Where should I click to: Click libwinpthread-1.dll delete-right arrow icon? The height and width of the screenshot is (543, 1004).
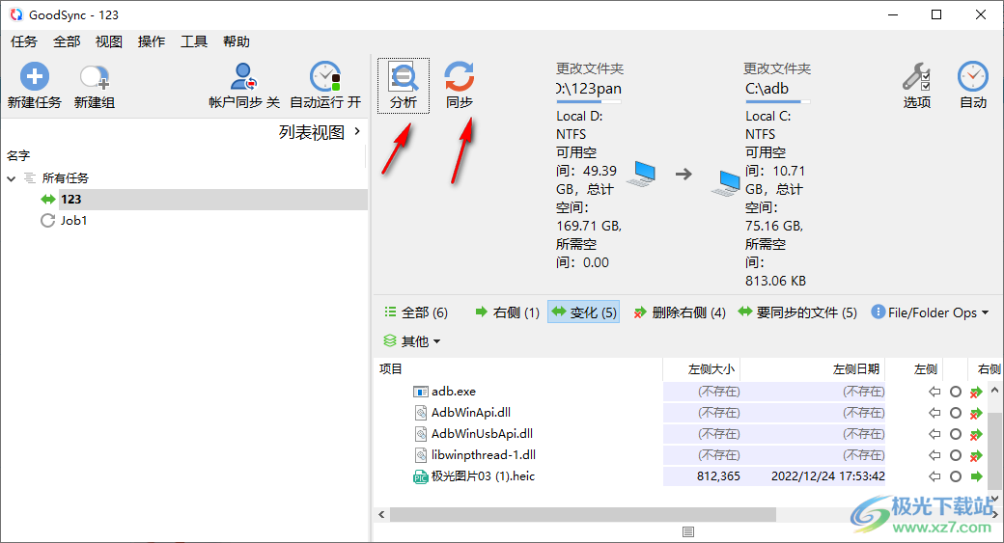click(976, 455)
